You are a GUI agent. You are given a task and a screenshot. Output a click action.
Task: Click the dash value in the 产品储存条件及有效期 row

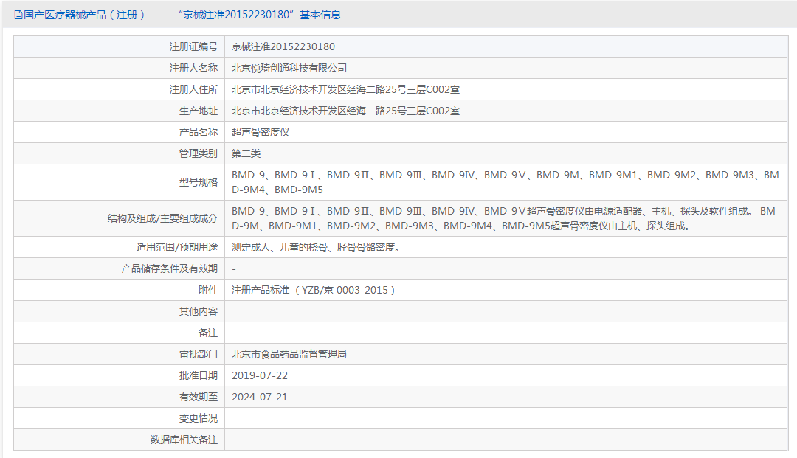click(234, 269)
